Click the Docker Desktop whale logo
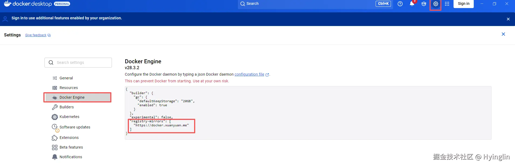515x166 pixels. 7,3
